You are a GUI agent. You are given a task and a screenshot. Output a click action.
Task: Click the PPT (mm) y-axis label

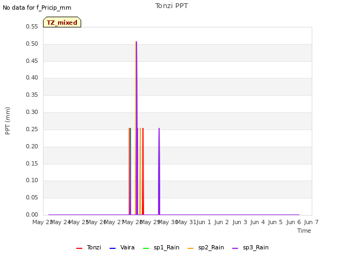click(x=8, y=120)
